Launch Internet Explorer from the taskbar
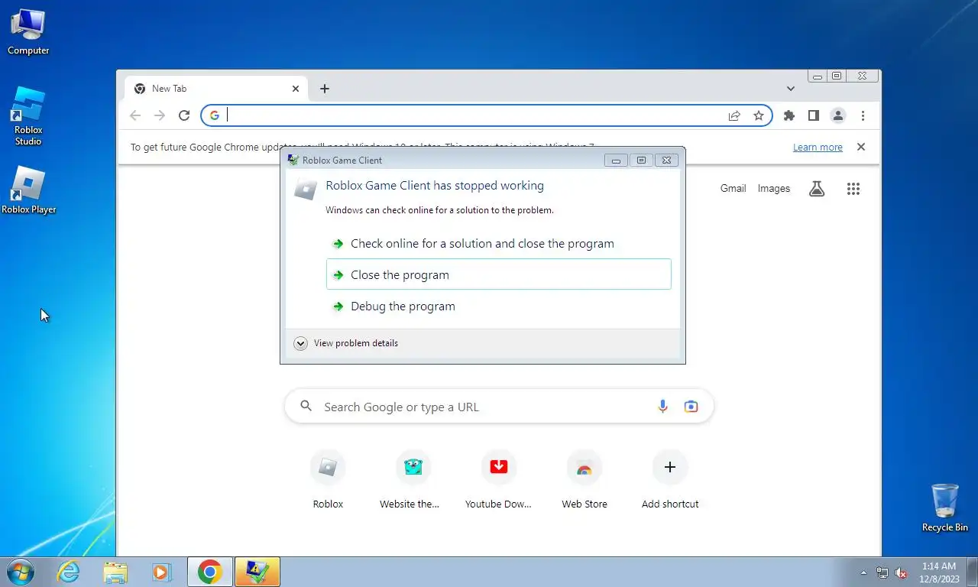 pyautogui.click(x=69, y=572)
